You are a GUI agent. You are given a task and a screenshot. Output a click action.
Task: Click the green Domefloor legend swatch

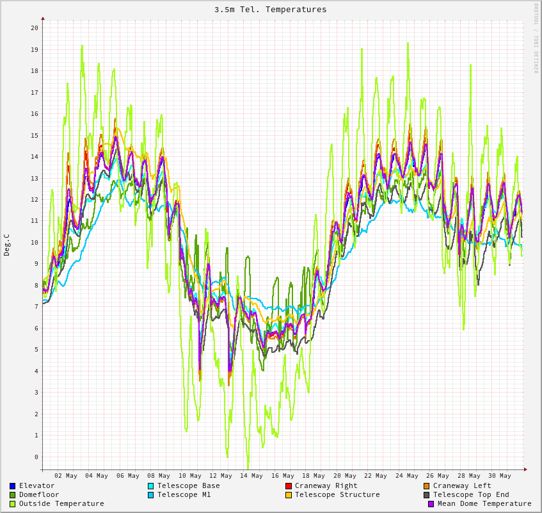coord(13,495)
